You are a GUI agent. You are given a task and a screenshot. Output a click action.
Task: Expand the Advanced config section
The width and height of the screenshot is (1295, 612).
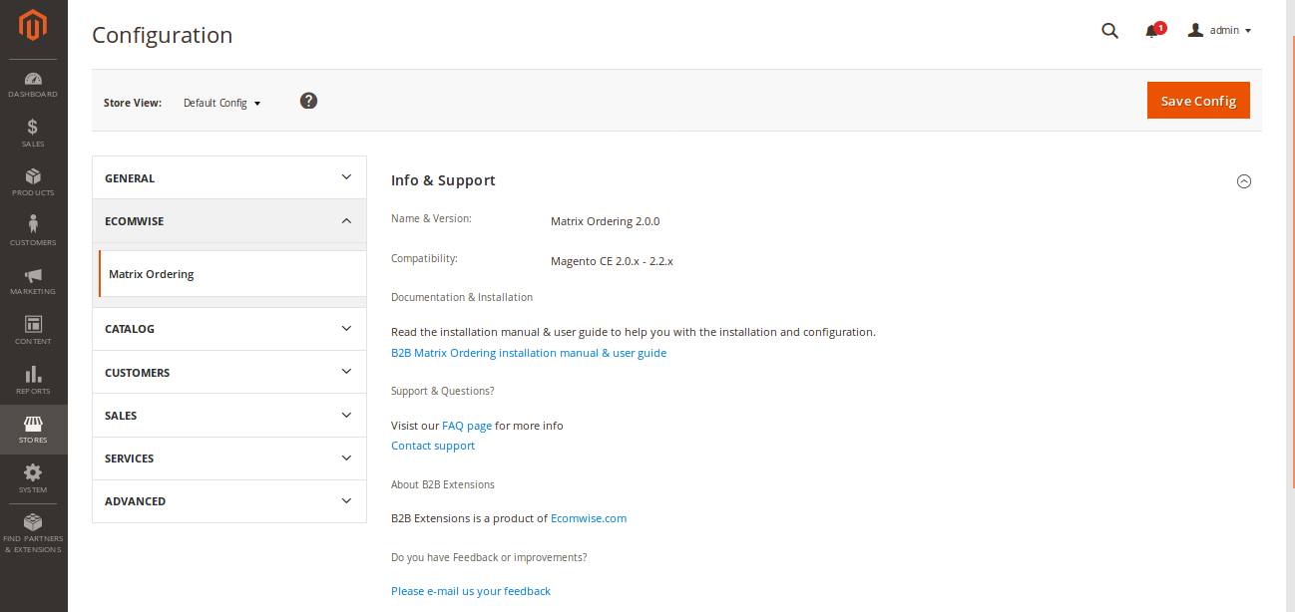[228, 501]
